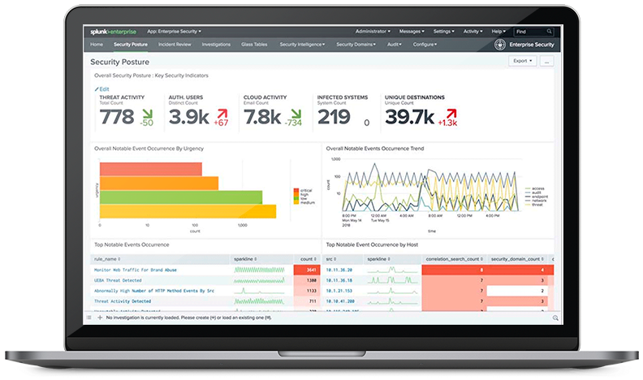Sort by rule_name column
The height and width of the screenshot is (380, 643).
point(107,259)
